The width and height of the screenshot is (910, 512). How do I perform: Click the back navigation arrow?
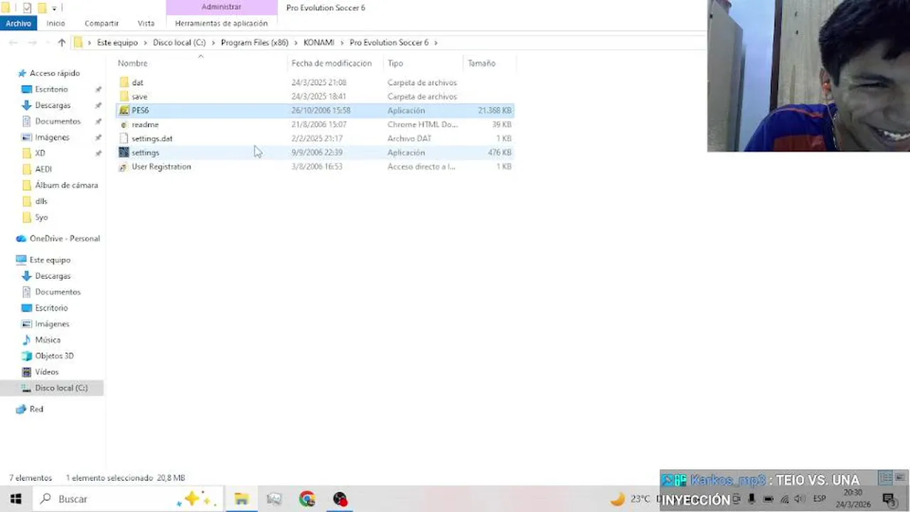pyautogui.click(x=13, y=43)
